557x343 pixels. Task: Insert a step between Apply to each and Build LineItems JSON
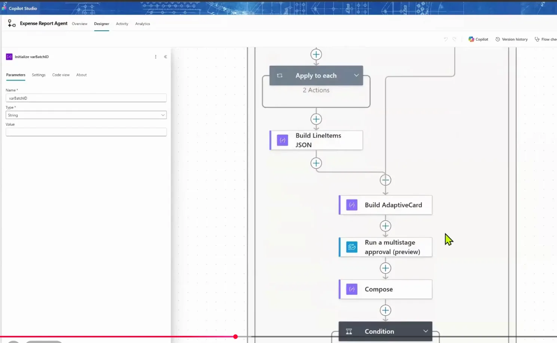click(316, 119)
